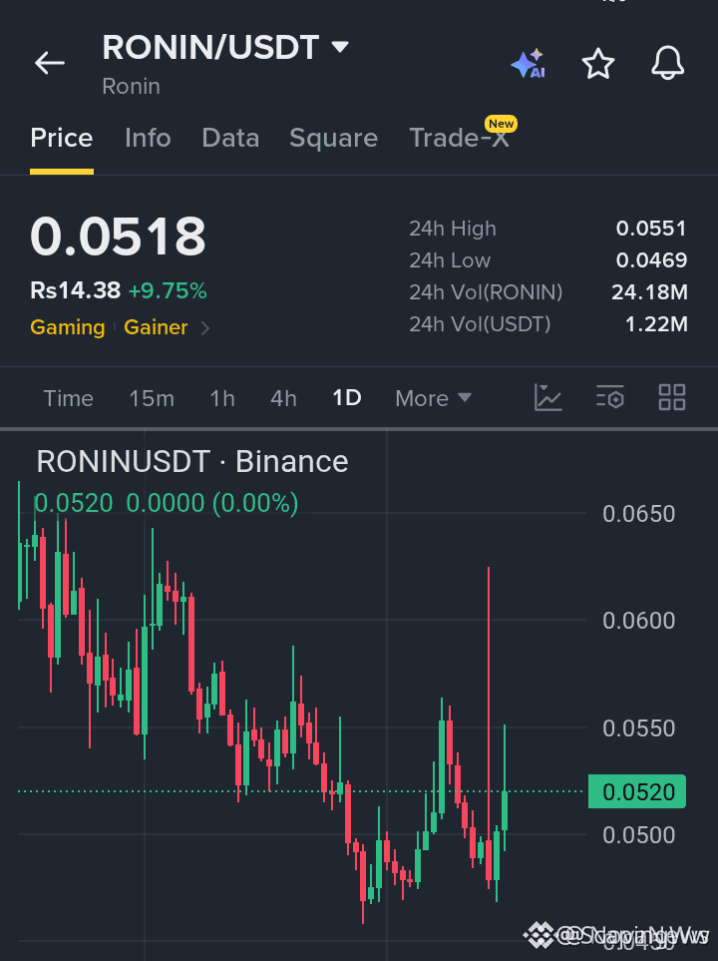
Task: Tap the 0.0500 price axis label
Action: point(638,834)
